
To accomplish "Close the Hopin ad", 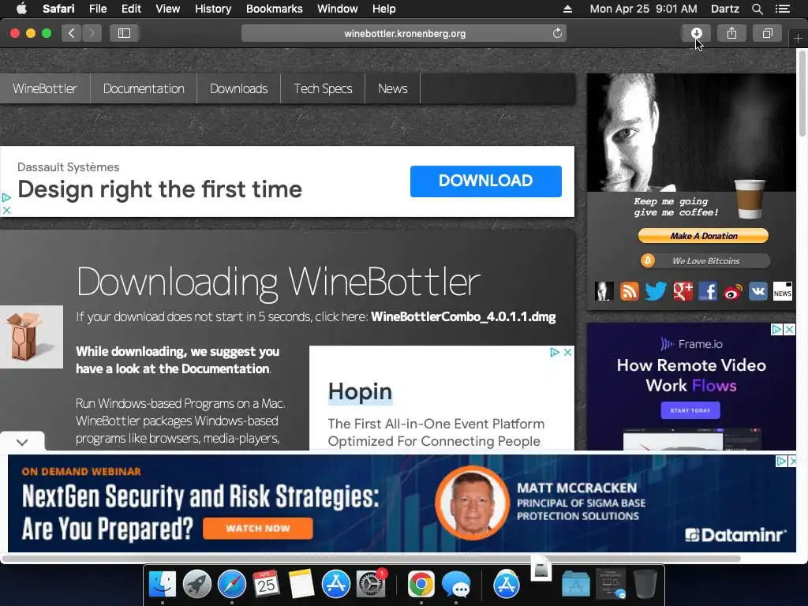I will click(x=567, y=353).
